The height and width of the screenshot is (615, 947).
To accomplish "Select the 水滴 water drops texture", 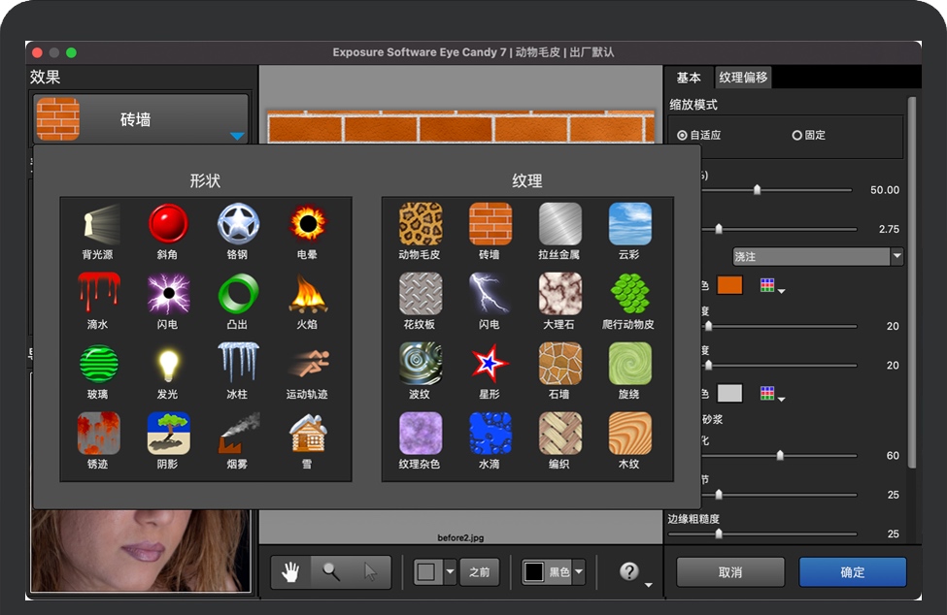I will click(x=490, y=434).
